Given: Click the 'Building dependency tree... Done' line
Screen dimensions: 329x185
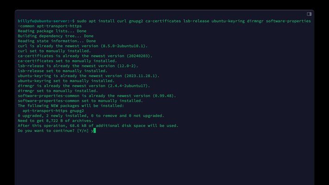Looking at the screenshot, I should click(56, 36).
